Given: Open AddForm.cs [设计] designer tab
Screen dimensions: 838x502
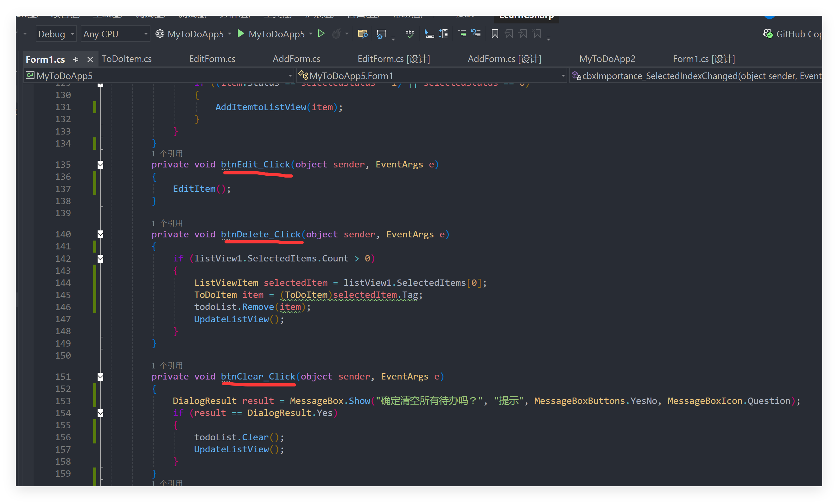Looking at the screenshot, I should pyautogui.click(x=505, y=59).
